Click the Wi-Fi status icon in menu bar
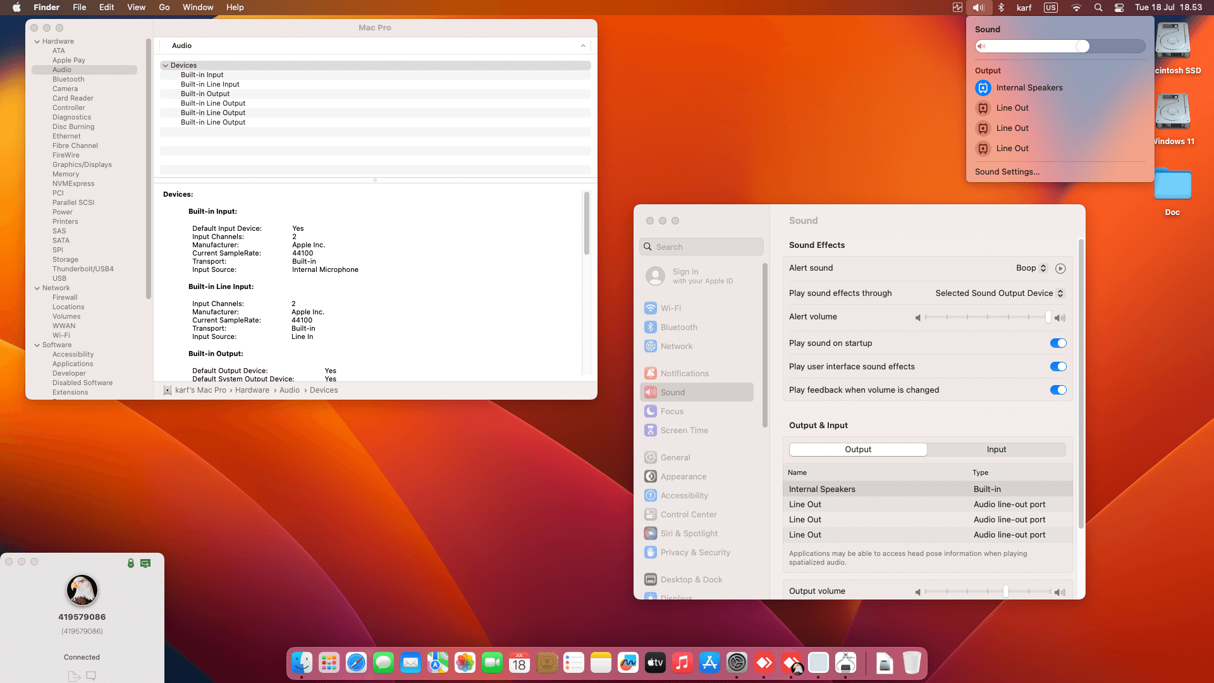This screenshot has width=1214, height=683. tap(1076, 8)
